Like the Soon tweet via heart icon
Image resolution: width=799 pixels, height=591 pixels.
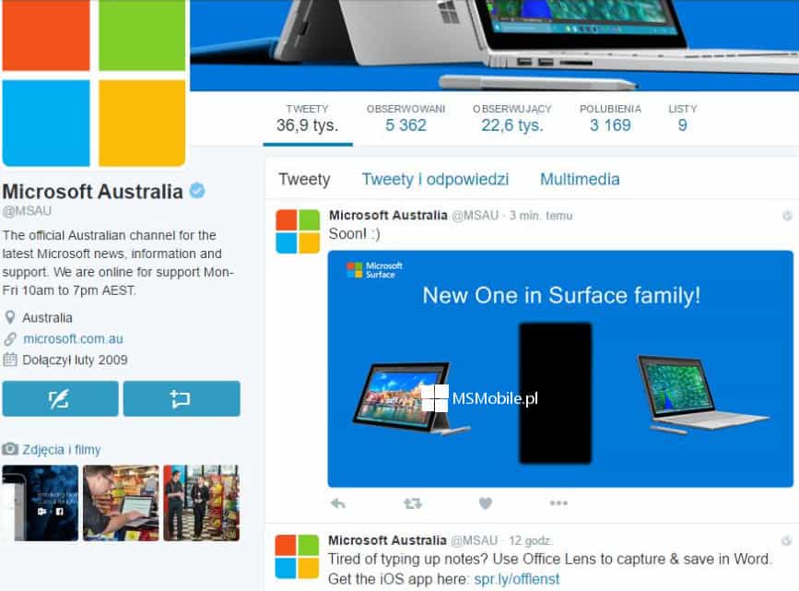point(486,503)
